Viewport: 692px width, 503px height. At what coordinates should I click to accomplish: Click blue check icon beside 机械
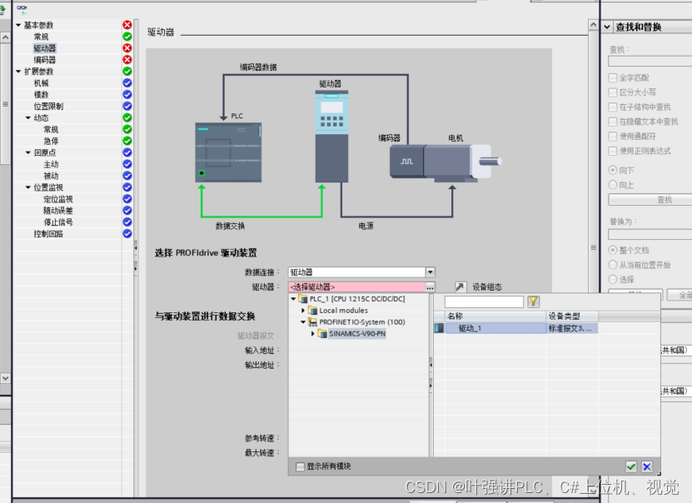pos(127,82)
